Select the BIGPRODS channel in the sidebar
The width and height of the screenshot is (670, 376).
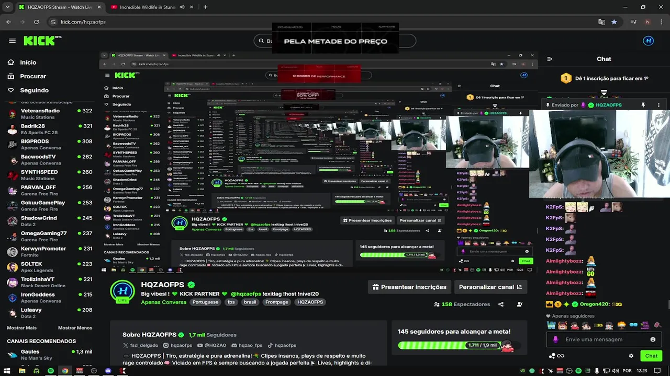click(50, 144)
